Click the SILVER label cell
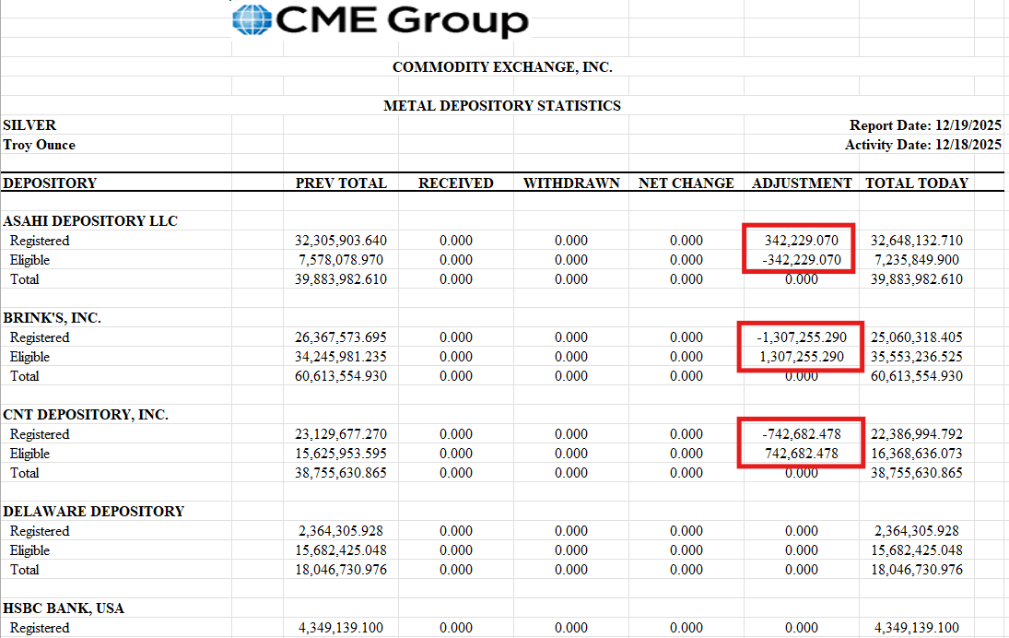Screen dimensions: 1009x638 click(x=29, y=124)
